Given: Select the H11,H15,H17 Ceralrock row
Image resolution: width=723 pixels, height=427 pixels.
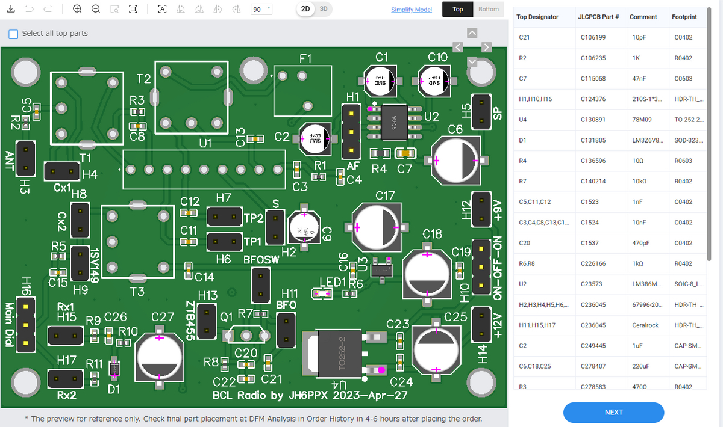Looking at the screenshot, I should [610, 325].
